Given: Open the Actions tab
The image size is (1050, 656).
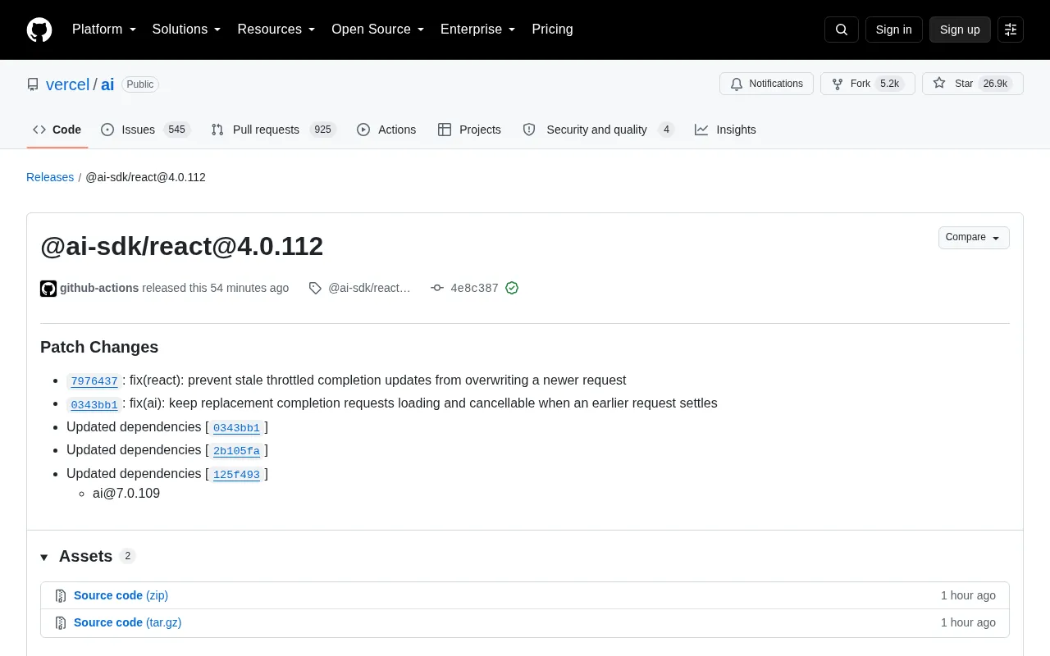Looking at the screenshot, I should click(x=386, y=130).
